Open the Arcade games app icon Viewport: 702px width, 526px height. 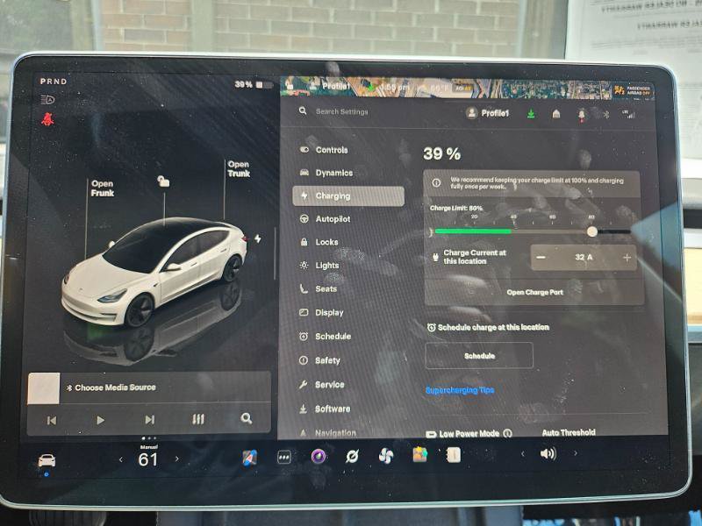tap(419, 454)
